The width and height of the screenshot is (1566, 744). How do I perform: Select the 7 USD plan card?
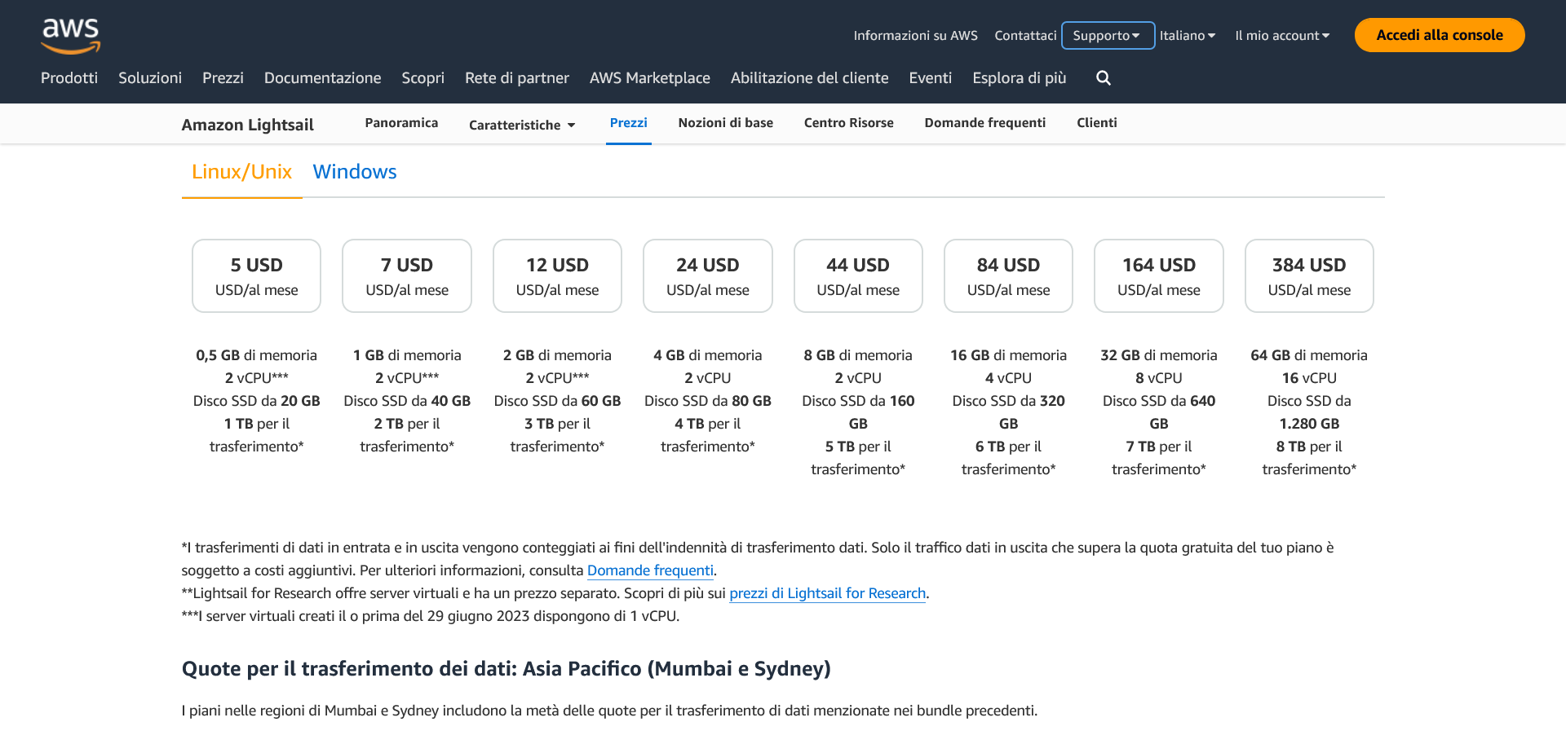(407, 275)
